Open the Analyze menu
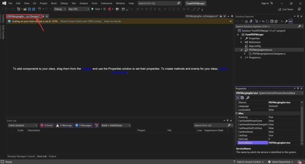The height and width of the screenshot is (164, 305). coord(84,3)
